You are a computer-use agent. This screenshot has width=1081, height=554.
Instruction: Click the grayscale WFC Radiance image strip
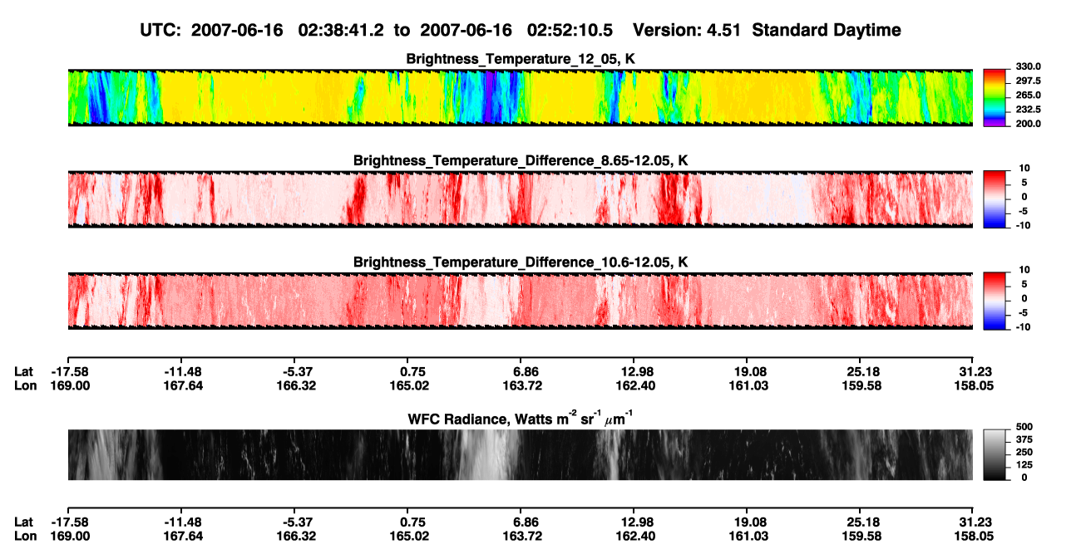click(x=520, y=455)
